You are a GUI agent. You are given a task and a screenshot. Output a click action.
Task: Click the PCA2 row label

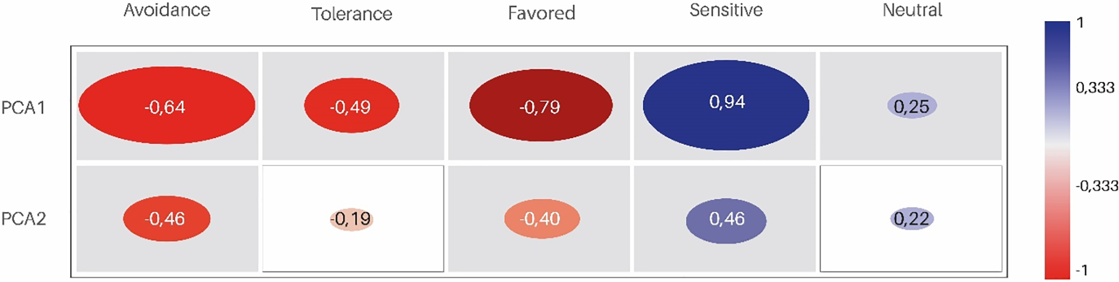(23, 219)
